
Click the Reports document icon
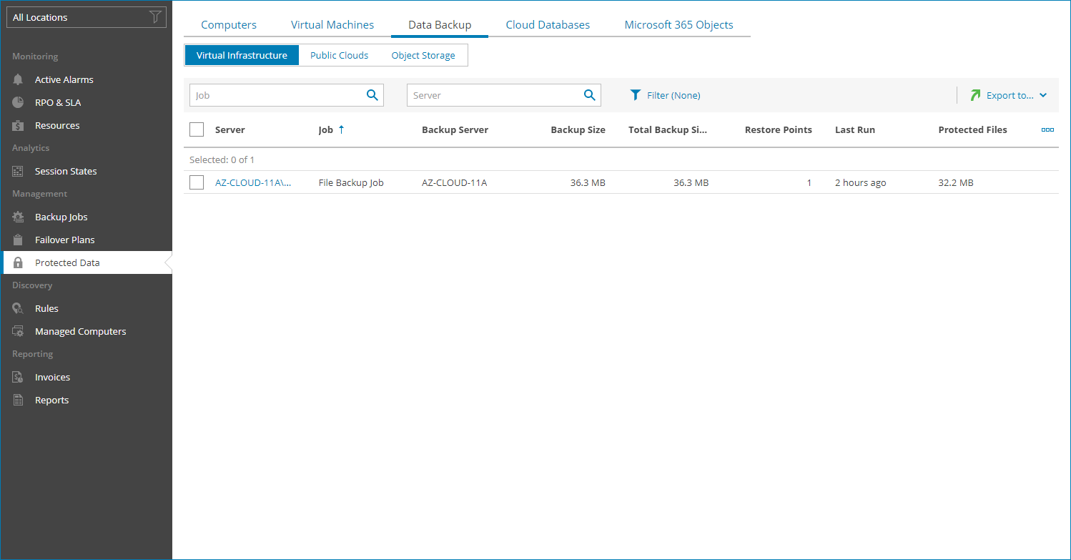(x=19, y=400)
